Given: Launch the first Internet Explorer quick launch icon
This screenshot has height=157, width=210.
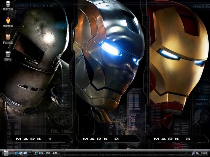Looking at the screenshot, I should point(16,153).
